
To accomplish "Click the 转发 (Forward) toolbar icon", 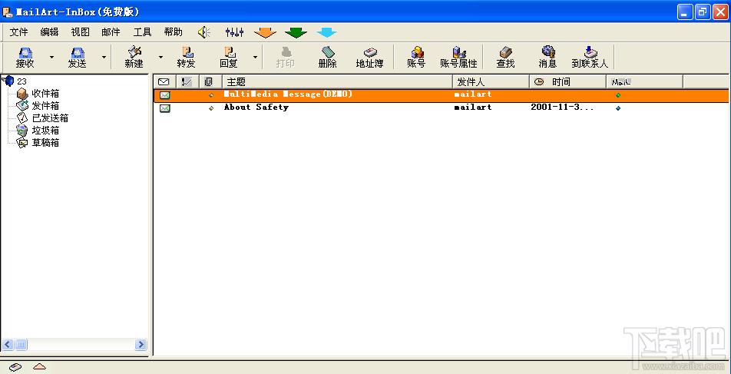I will [x=186, y=58].
